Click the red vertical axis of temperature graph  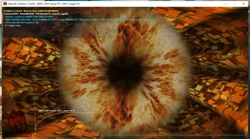tap(35, 118)
